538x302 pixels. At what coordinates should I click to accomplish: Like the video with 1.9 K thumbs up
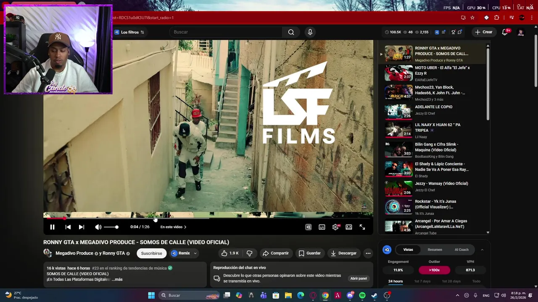pyautogui.click(x=230, y=253)
